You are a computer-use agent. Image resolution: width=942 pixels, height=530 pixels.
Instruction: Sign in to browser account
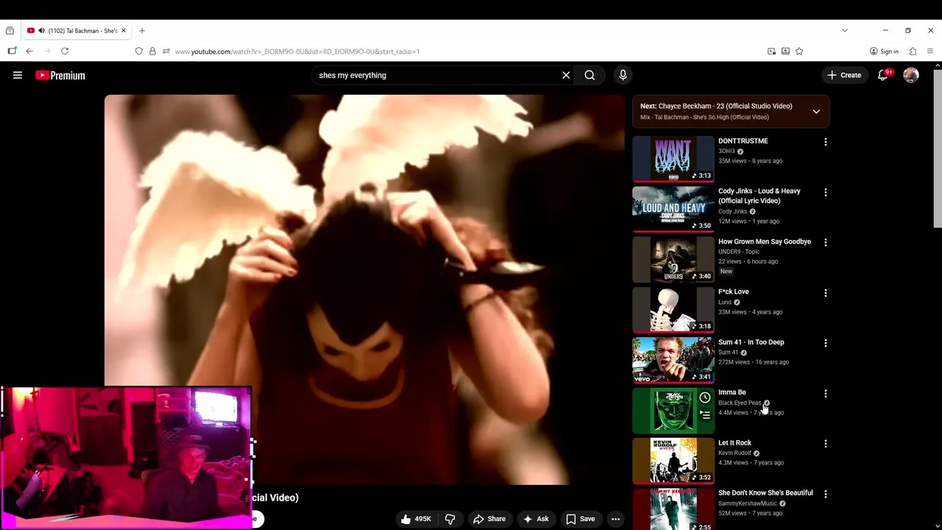point(883,52)
